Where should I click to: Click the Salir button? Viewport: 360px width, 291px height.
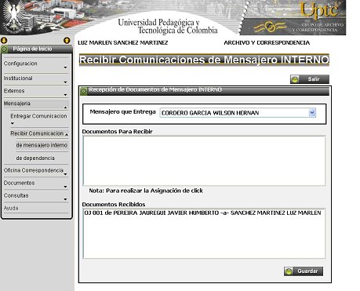click(x=310, y=79)
